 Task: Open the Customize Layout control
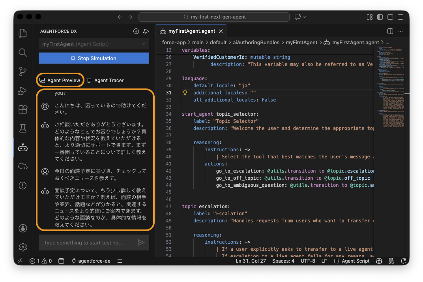(370, 17)
